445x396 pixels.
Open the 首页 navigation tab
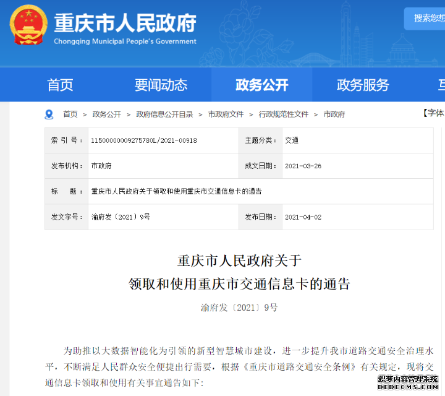pos(60,85)
